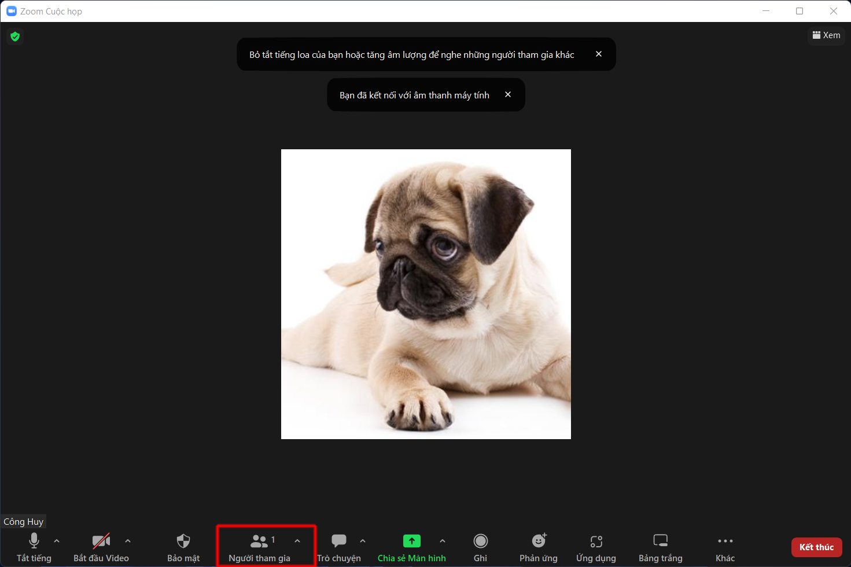Viewport: 851px width, 567px height.
Task: Close the computer audio connected notification
Action: pos(507,94)
